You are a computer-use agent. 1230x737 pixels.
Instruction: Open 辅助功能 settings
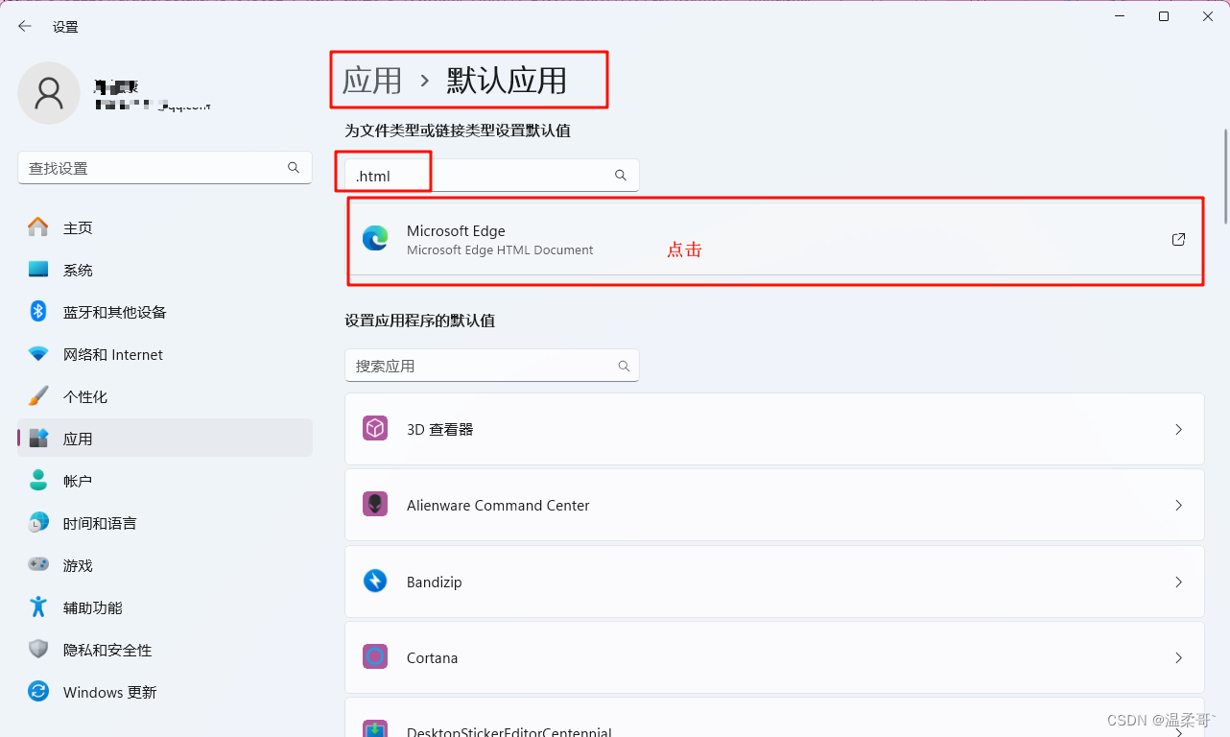click(165, 607)
